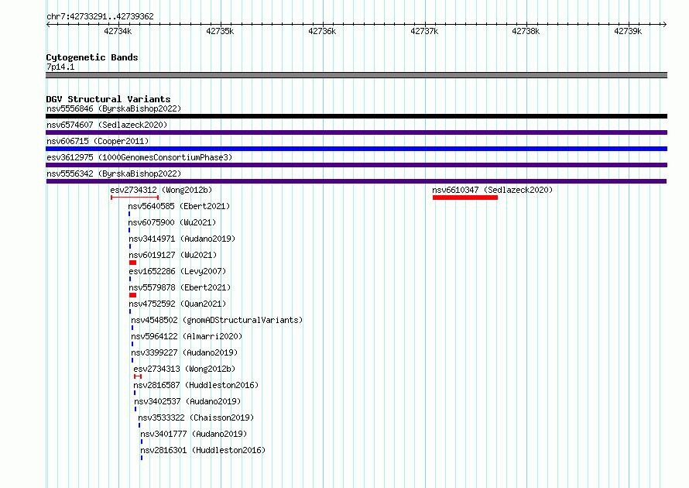Select the purple esv3612975 variant bar

356,165
